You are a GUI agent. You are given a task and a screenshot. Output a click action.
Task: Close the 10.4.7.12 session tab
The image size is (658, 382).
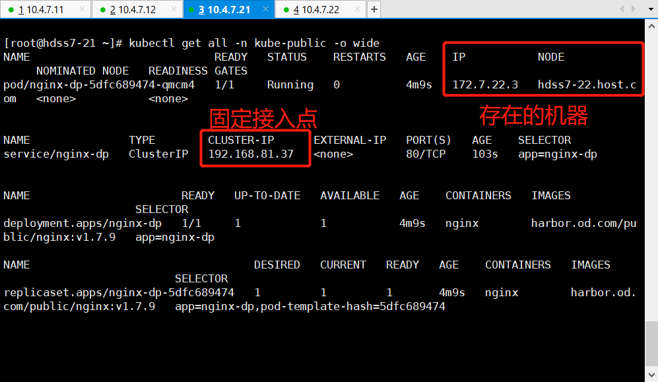tap(173, 9)
